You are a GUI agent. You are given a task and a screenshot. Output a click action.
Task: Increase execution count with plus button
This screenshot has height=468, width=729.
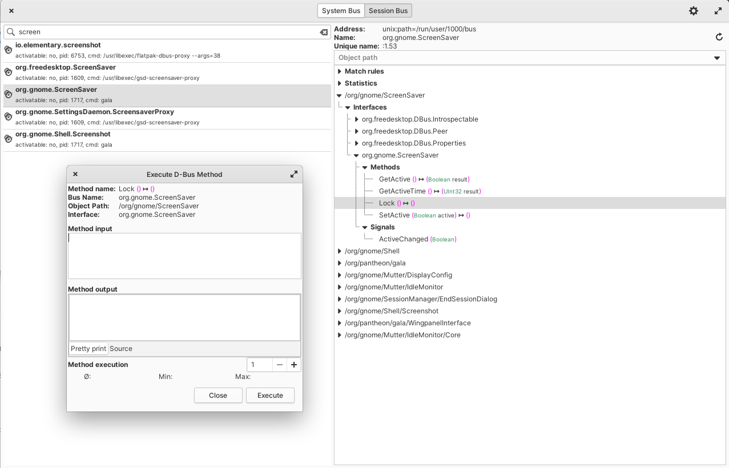pyautogui.click(x=294, y=365)
